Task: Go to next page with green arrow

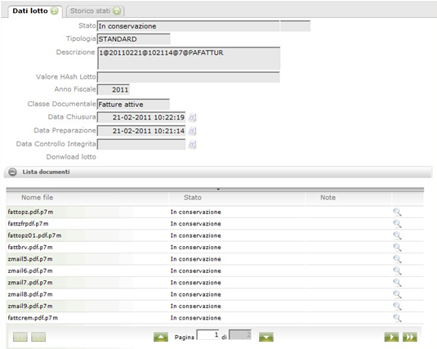Action: click(391, 337)
